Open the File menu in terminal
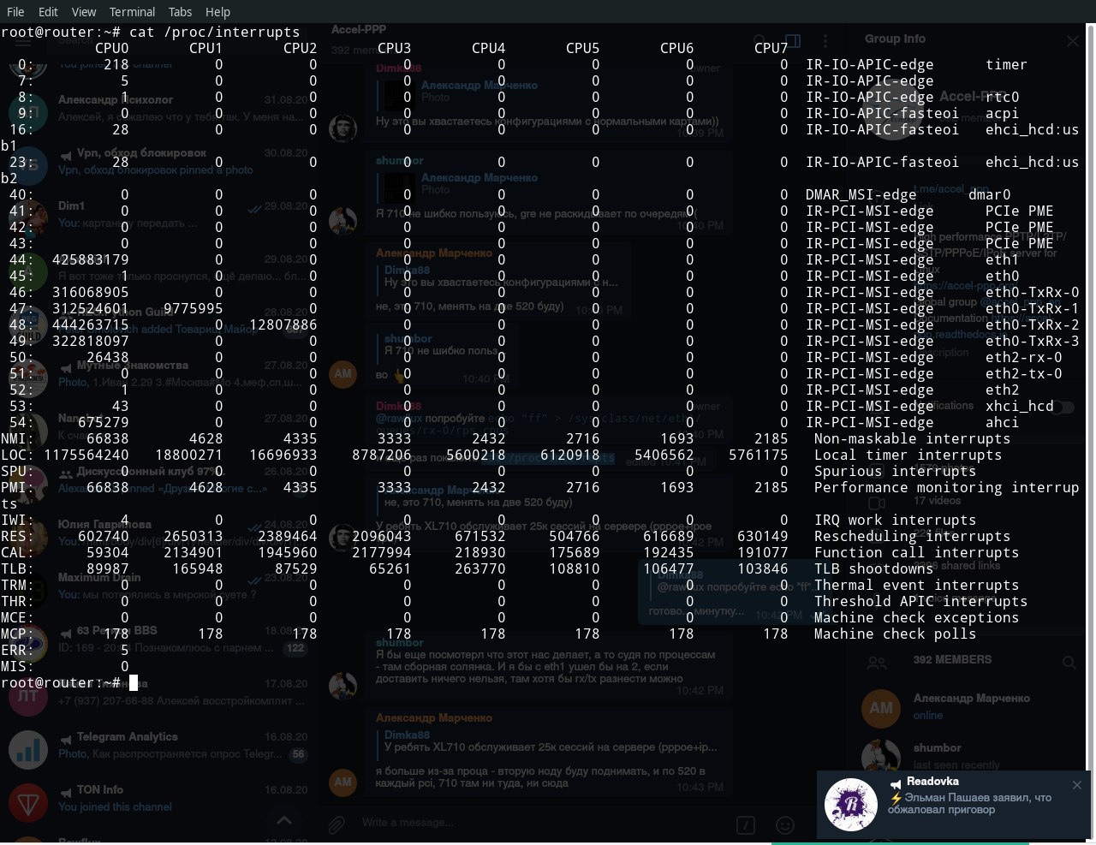 [x=15, y=12]
